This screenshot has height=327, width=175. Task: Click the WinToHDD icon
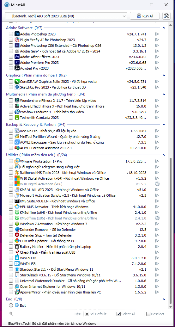[x=17, y=258]
